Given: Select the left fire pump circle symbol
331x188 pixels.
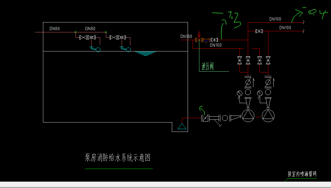Looking at the screenshot, I should [x=248, y=116].
